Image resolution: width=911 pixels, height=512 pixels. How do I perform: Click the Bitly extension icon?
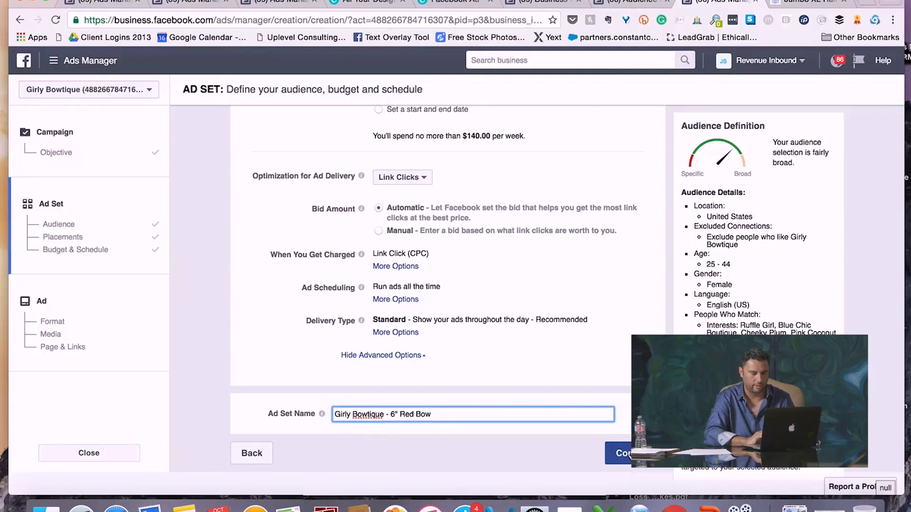[643, 20]
